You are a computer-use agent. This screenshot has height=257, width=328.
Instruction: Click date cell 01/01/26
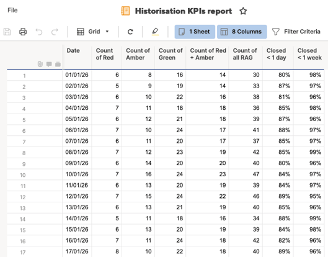(77, 74)
